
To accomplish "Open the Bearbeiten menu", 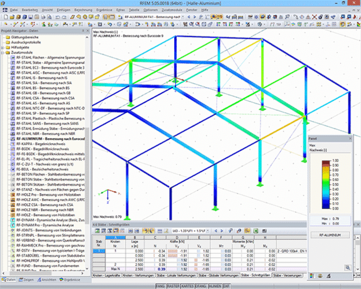I will [30, 10].
